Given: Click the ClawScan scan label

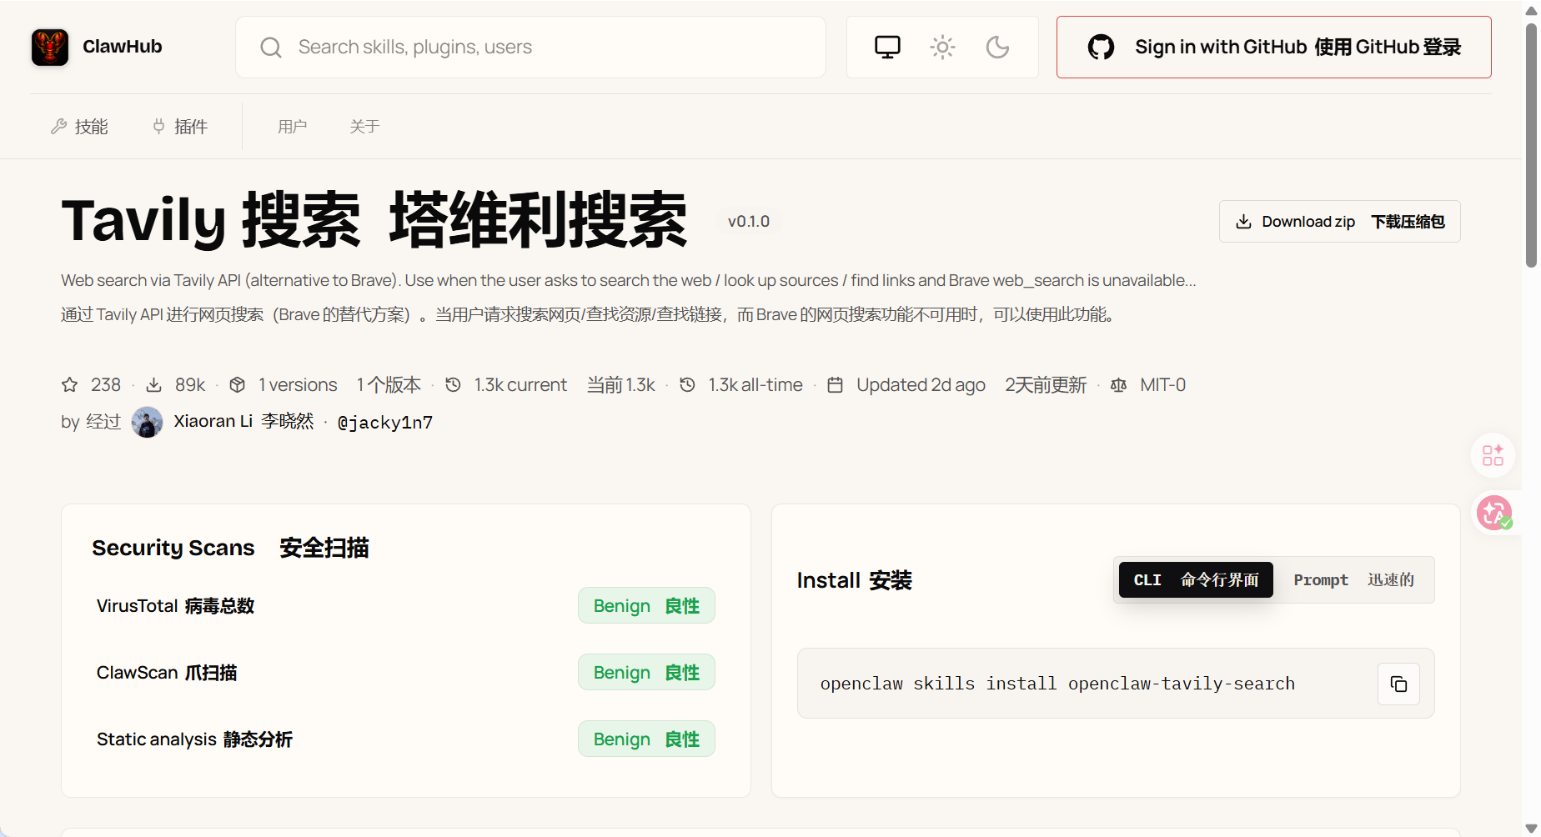Looking at the screenshot, I should click(x=167, y=673).
